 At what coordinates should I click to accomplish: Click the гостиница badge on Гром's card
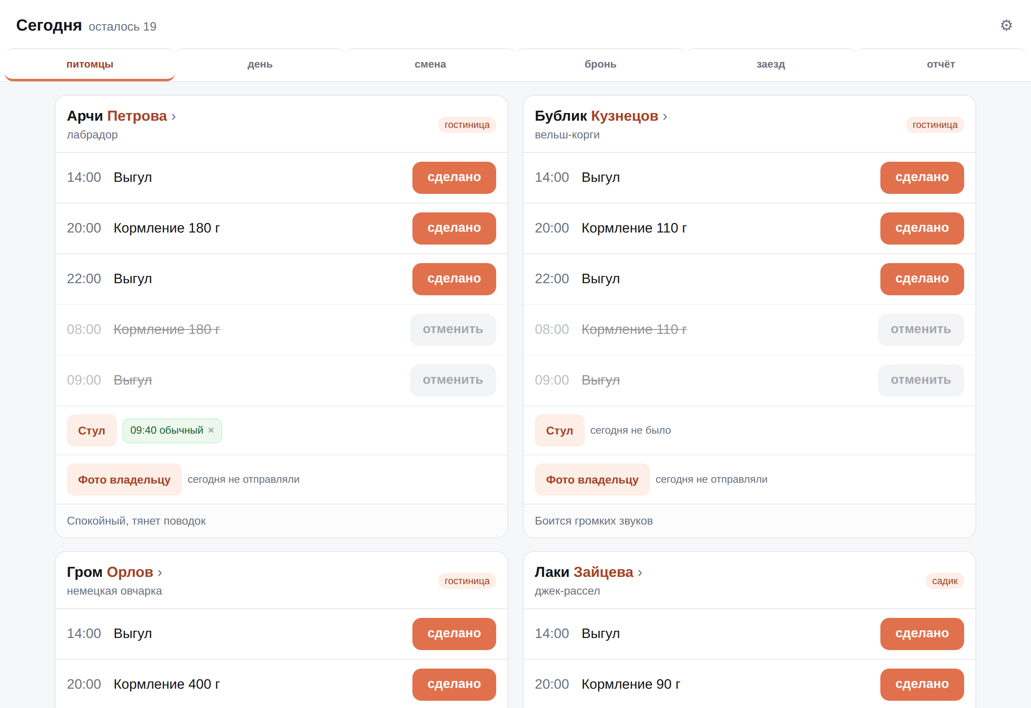point(467,581)
